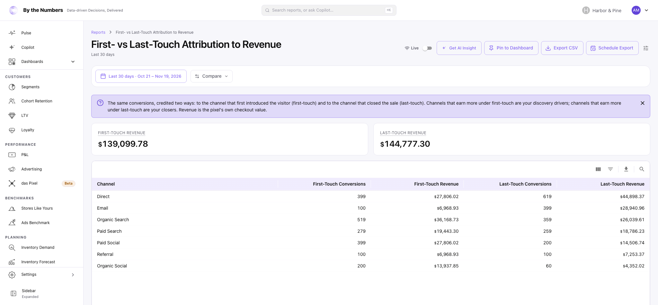Image resolution: width=658 pixels, height=305 pixels.
Task: Click Schedule Export button
Action: 612,48
